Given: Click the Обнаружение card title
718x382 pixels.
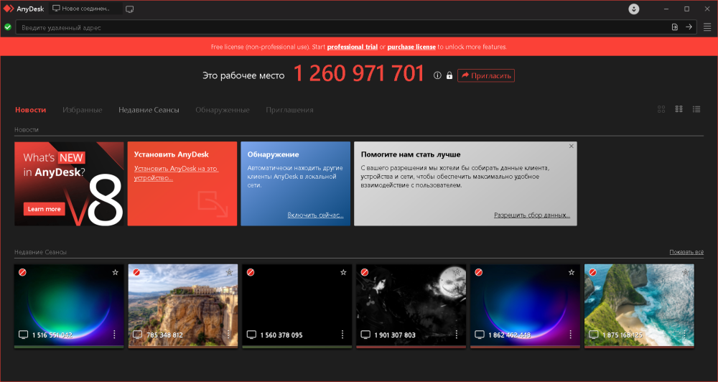Looking at the screenshot, I should tap(273, 154).
